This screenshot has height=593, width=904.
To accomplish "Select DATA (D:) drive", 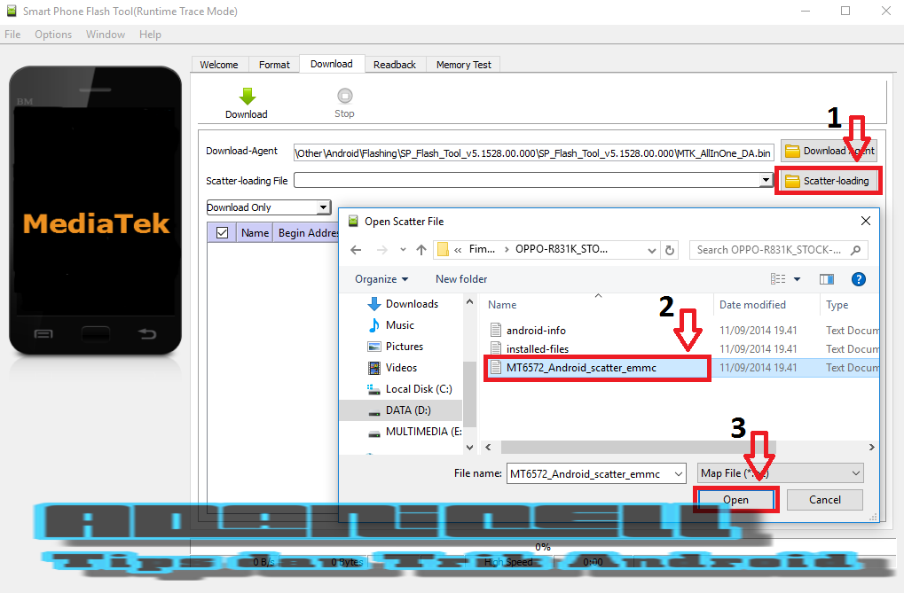I will pyautogui.click(x=401, y=410).
